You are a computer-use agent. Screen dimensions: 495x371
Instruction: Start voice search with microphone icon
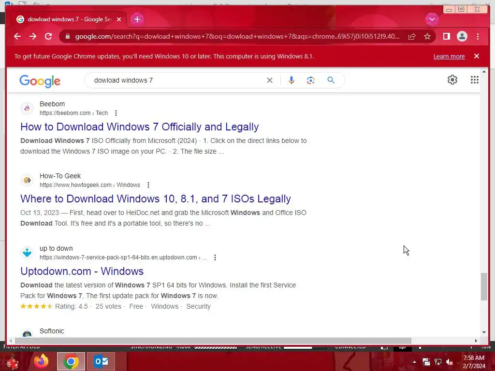pos(291,80)
